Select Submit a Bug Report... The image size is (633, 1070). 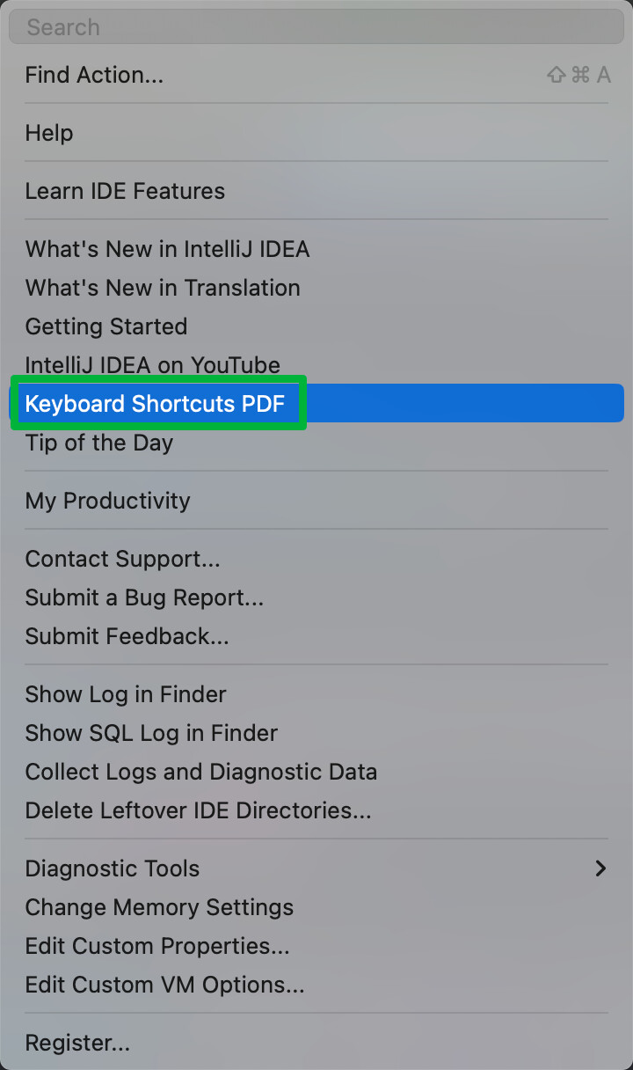(x=316, y=597)
